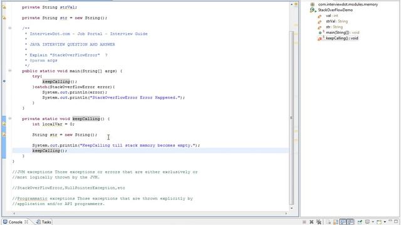Select 'keepCalling() : void' in Outline
This screenshot has width=401, height=225.
(342, 38)
